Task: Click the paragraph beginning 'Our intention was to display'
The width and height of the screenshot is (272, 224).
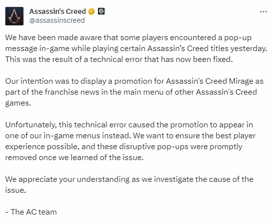Action: [134, 92]
